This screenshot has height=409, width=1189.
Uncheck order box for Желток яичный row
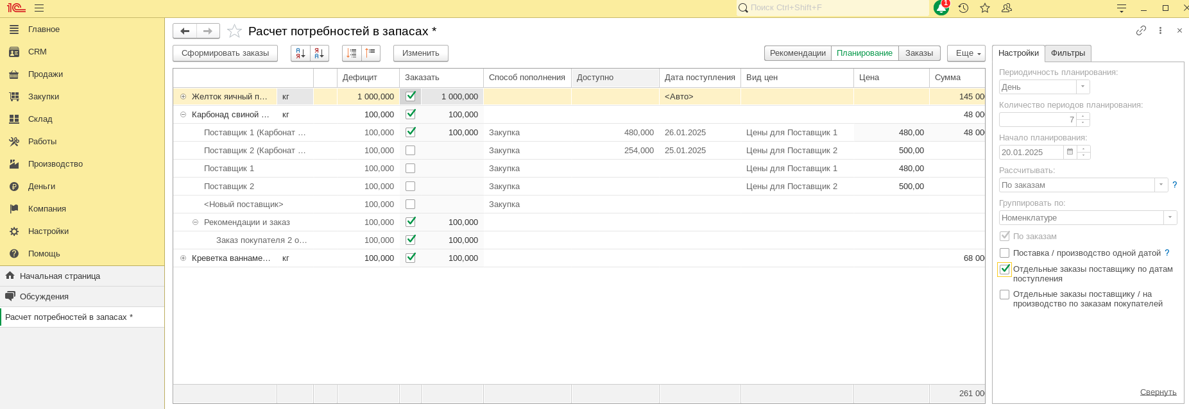point(411,96)
